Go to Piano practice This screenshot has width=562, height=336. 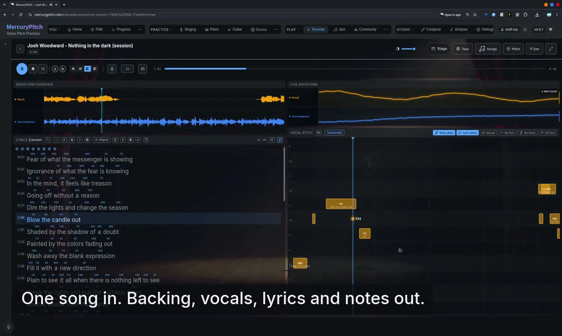[x=212, y=30]
